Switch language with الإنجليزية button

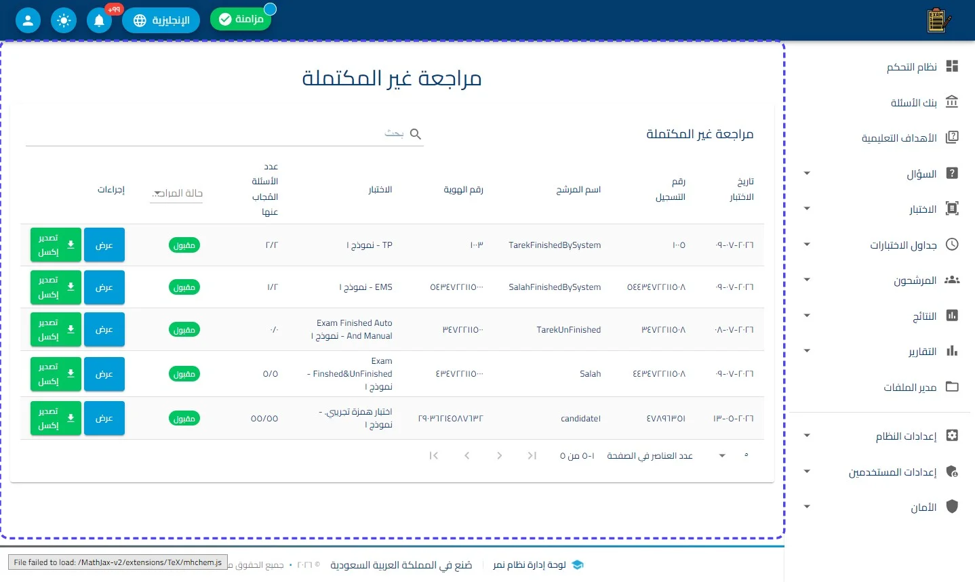161,20
